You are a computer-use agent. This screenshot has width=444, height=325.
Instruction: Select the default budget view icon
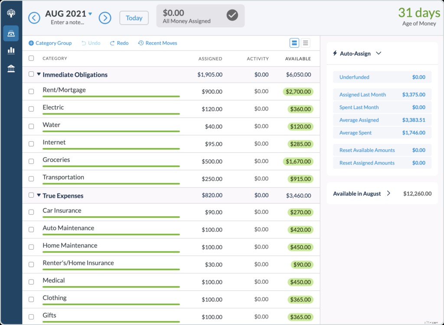point(294,43)
